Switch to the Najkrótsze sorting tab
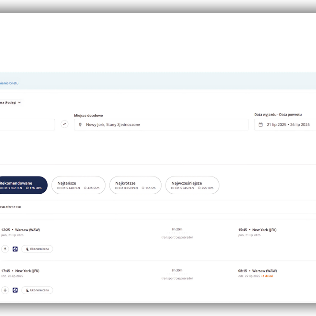The height and width of the screenshot is (316, 316). tap(136, 185)
